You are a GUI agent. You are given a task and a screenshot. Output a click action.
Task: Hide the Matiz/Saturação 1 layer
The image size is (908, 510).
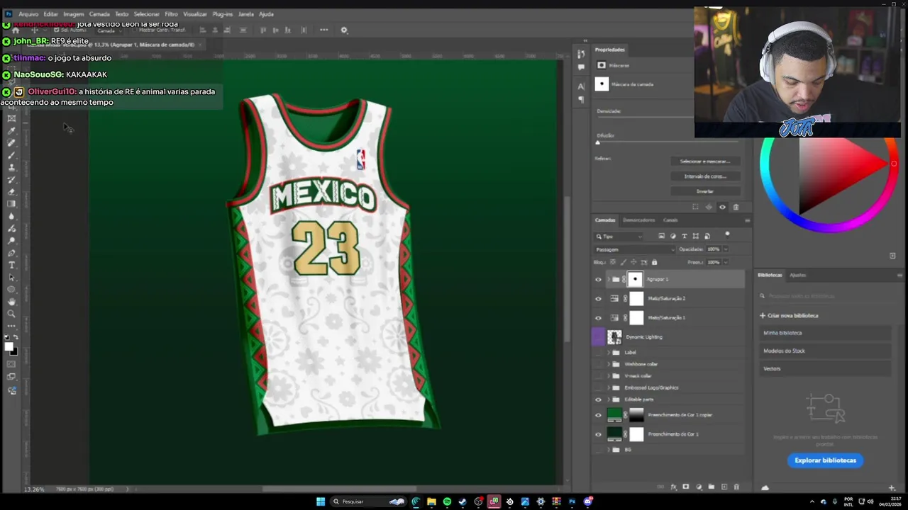(x=598, y=318)
